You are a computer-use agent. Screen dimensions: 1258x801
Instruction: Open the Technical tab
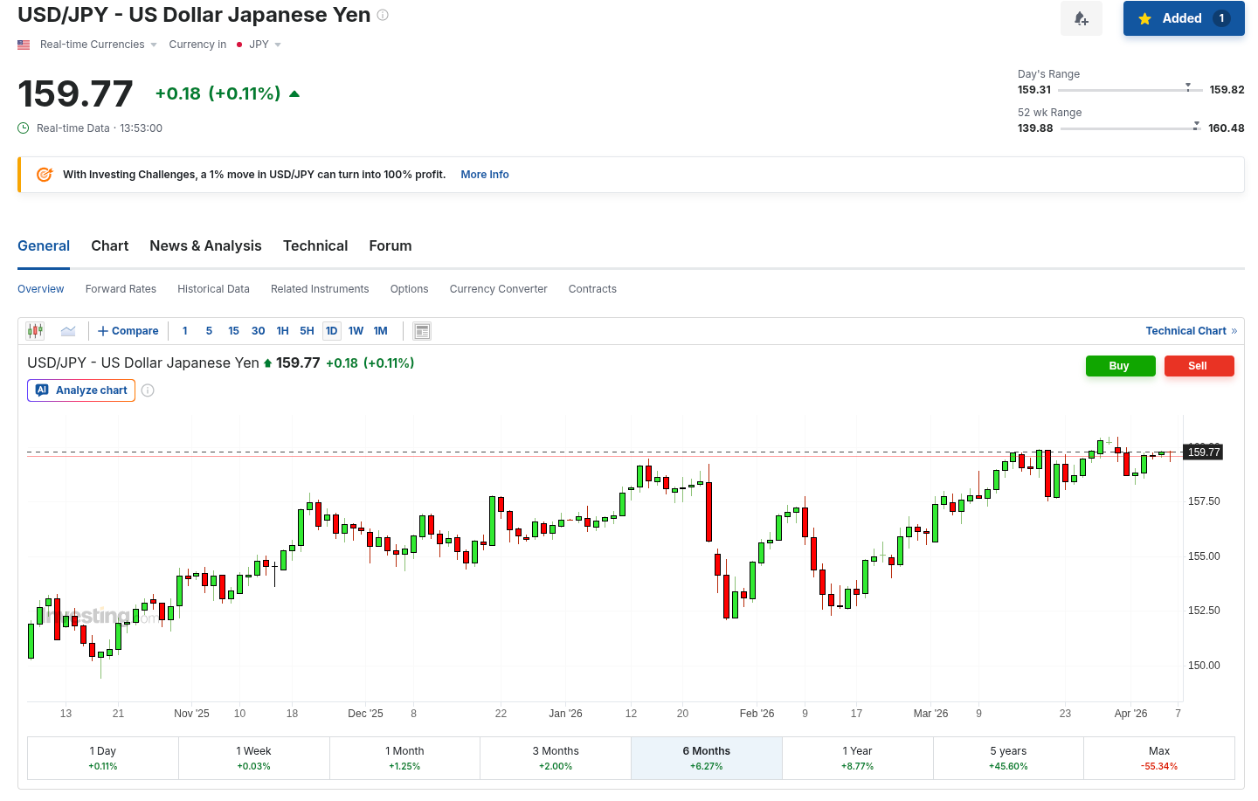(315, 246)
